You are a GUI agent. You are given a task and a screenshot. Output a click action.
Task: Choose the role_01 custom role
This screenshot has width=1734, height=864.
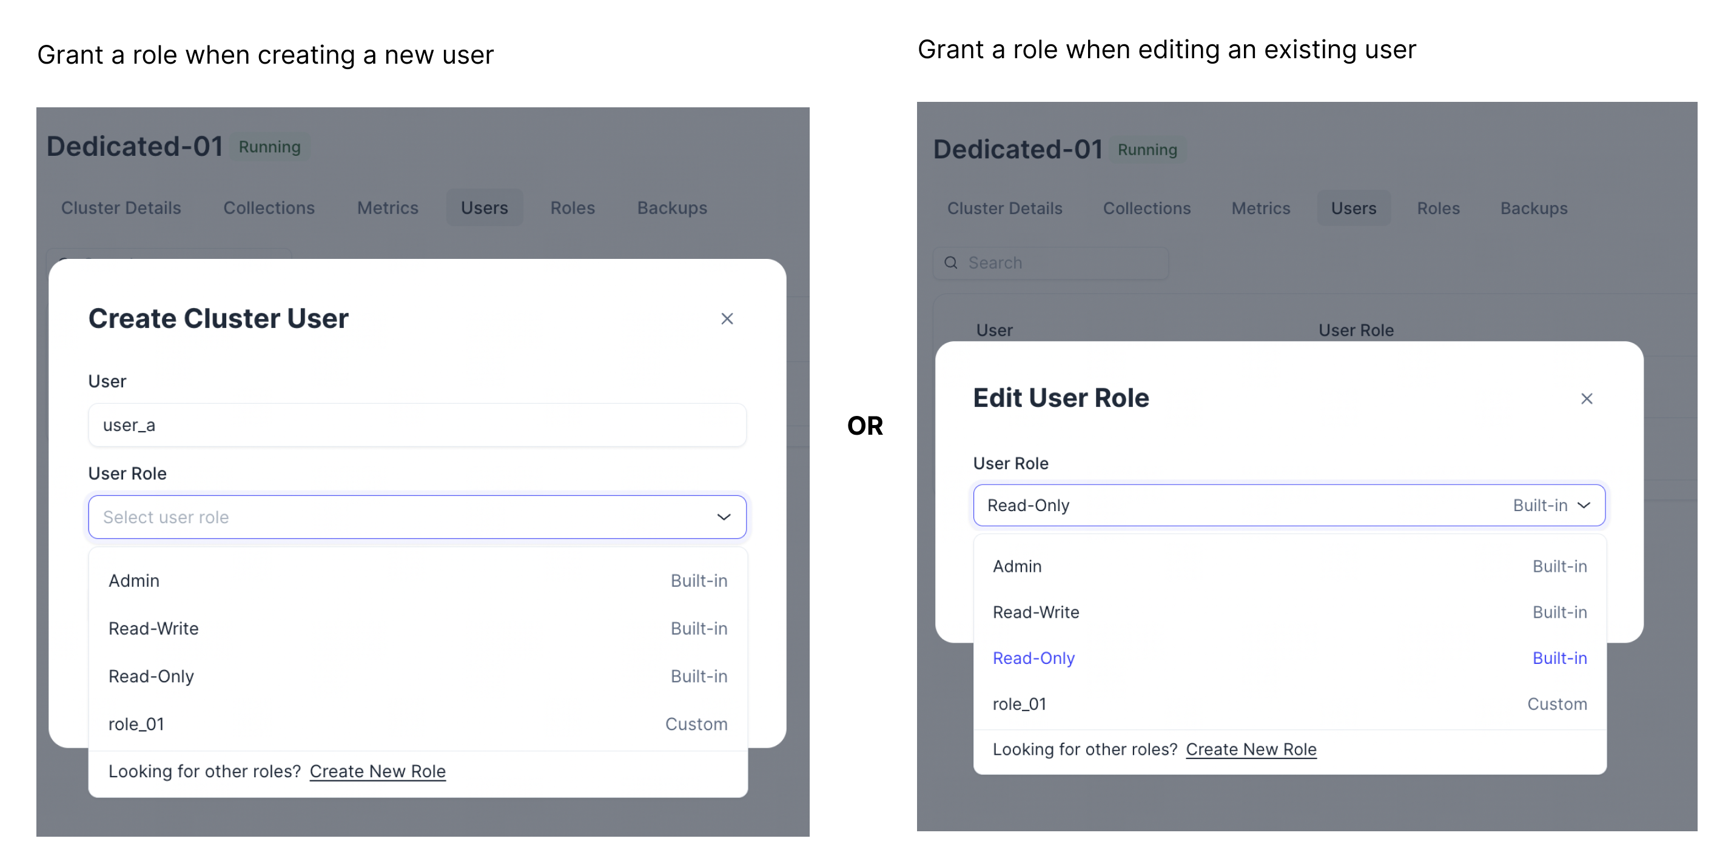click(136, 723)
